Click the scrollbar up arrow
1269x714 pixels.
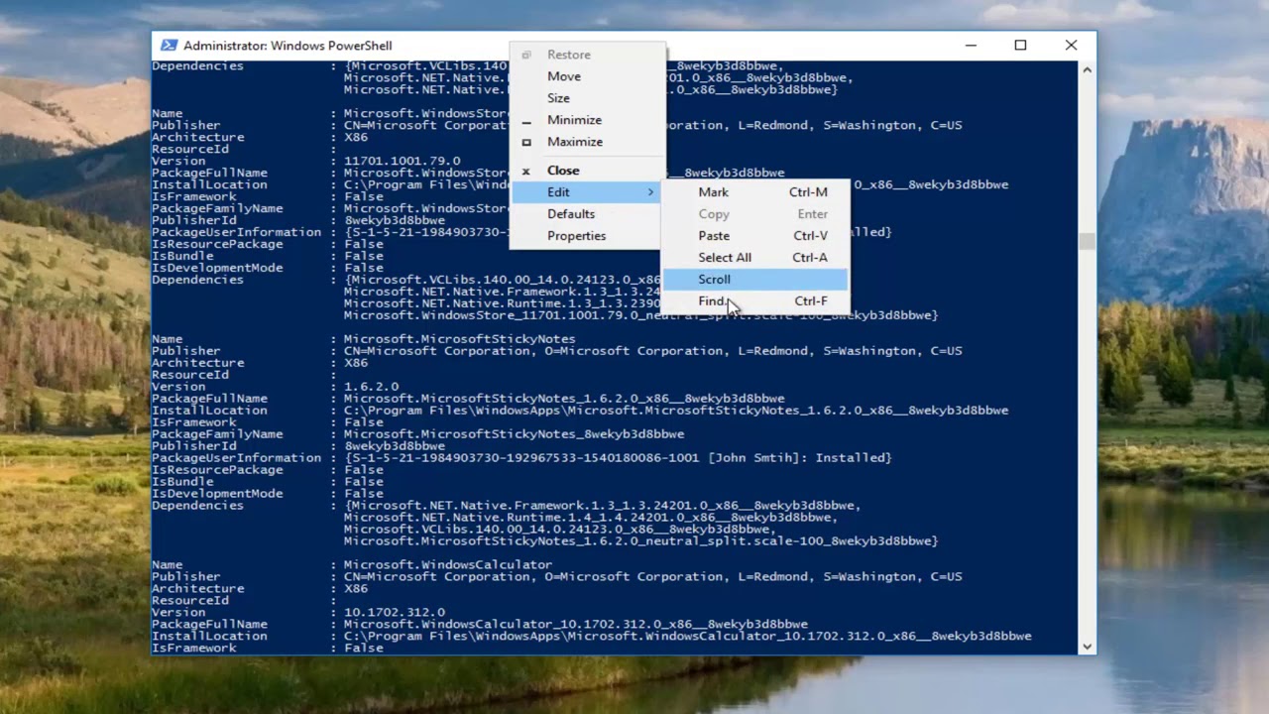click(x=1088, y=69)
